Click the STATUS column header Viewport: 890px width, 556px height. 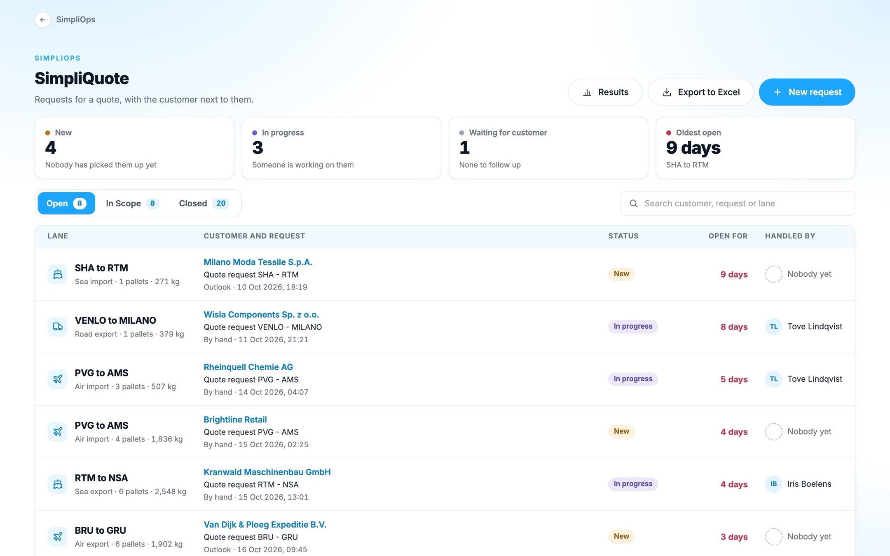[x=623, y=236]
